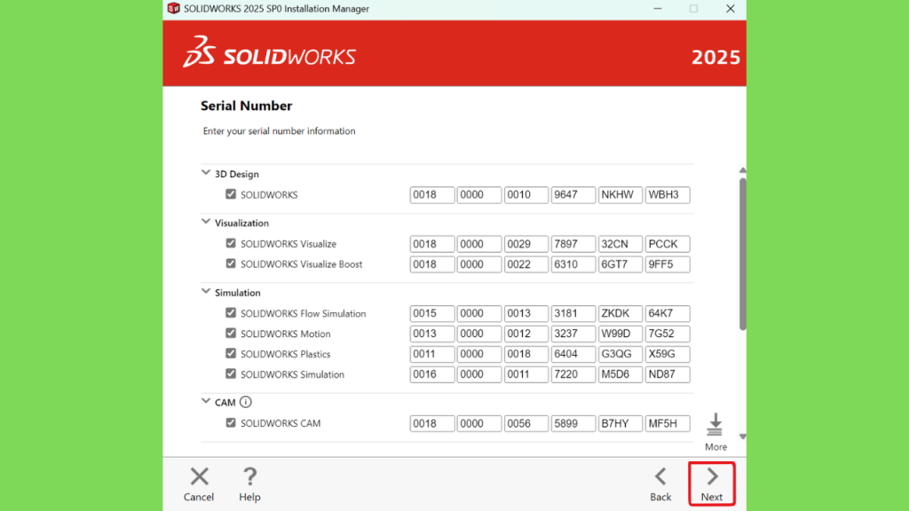Click Plastics serial field containing X59G
This screenshot has height=511, width=909.
point(668,354)
